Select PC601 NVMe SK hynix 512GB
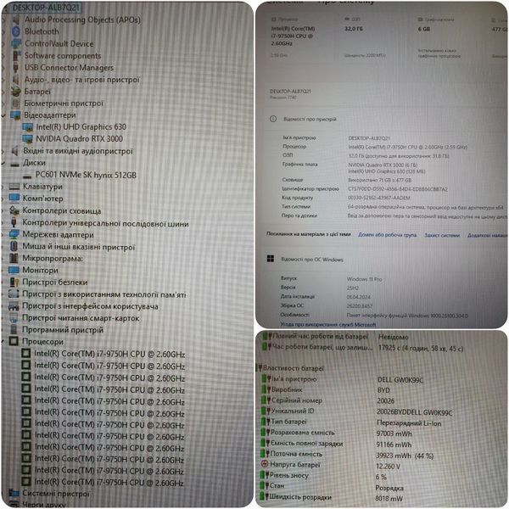Screen dimensions: 509x509 pos(86,175)
